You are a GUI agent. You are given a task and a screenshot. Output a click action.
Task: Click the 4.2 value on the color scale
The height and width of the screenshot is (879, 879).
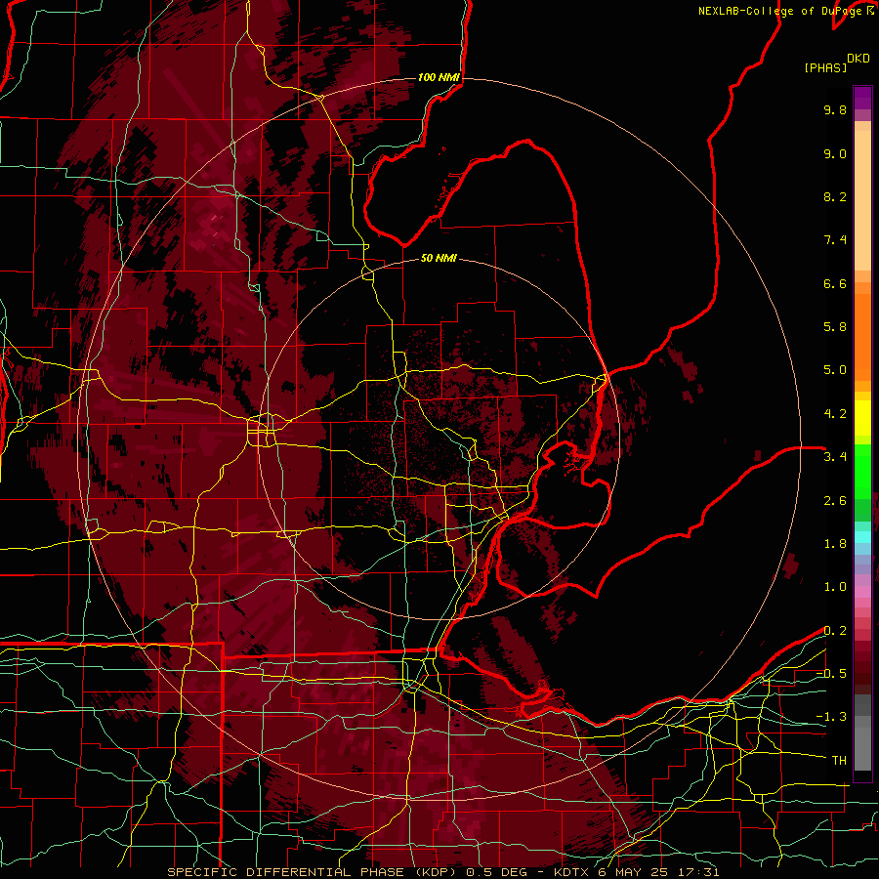pyautogui.click(x=835, y=414)
